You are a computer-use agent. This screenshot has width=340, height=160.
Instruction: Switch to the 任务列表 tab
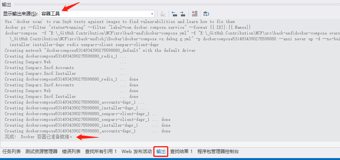pos(11,152)
